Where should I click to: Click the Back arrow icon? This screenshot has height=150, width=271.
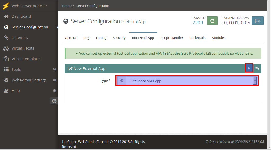click(257, 68)
